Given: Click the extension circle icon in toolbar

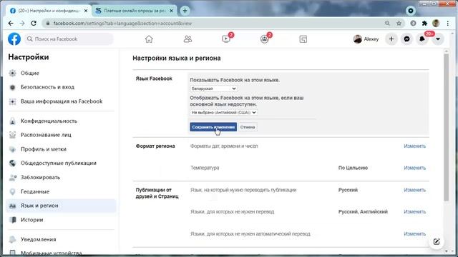Looking at the screenshot, I should (x=413, y=24).
